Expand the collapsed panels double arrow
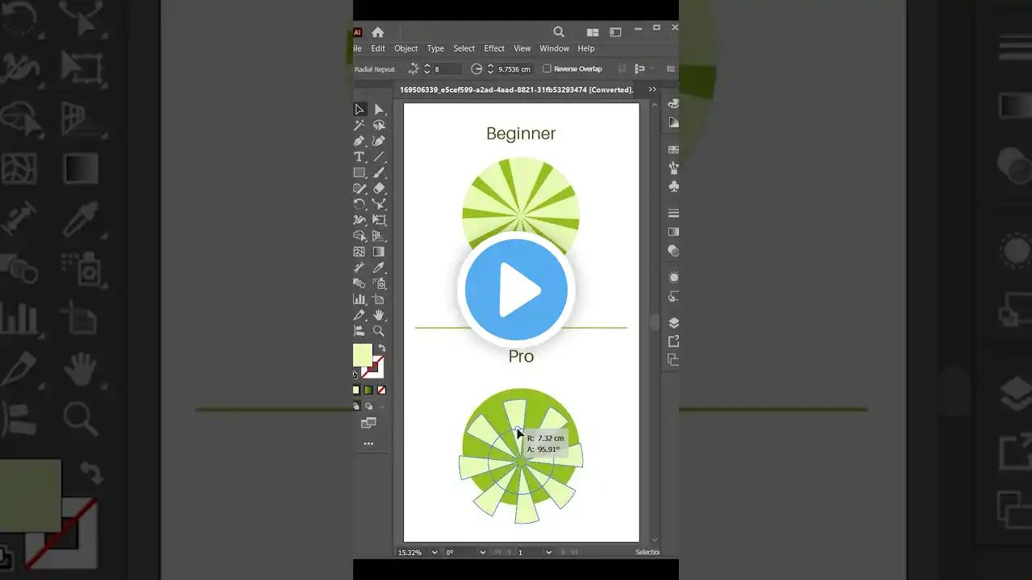The height and width of the screenshot is (580, 1032). click(x=652, y=89)
